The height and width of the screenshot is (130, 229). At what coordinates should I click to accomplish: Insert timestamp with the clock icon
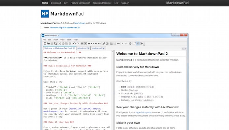(130, 44)
